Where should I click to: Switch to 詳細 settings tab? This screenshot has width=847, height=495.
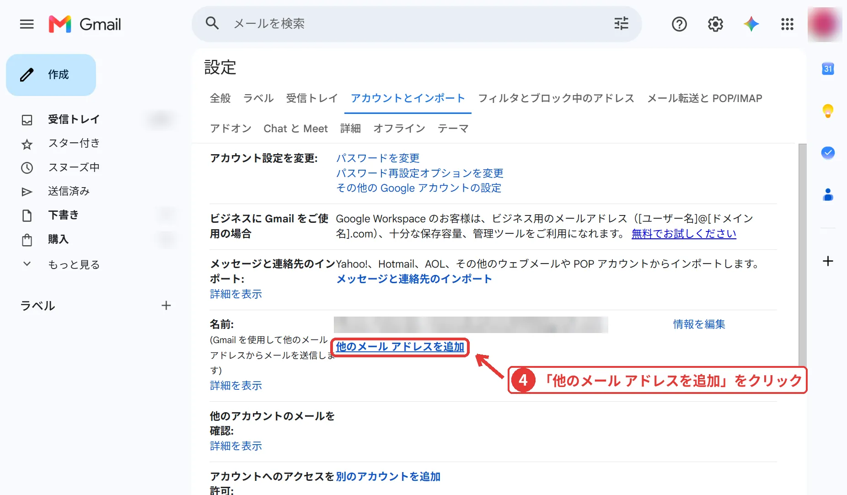350,129
